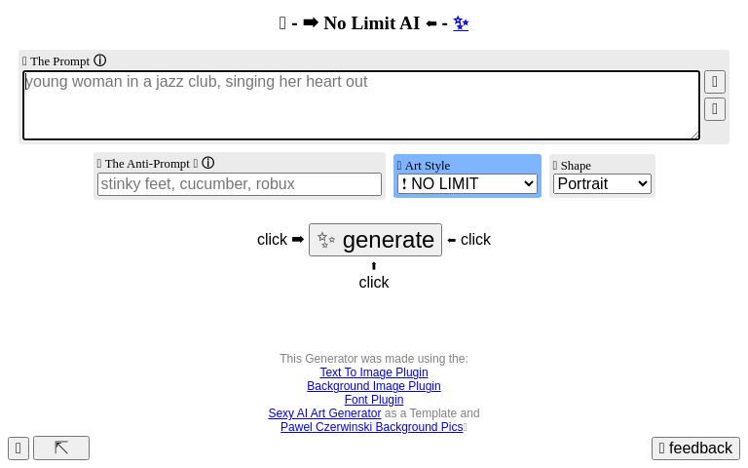This screenshot has width=748, height=468.
Task: Click the info icon beside The Anti-Prompt label
Action: point(207,164)
